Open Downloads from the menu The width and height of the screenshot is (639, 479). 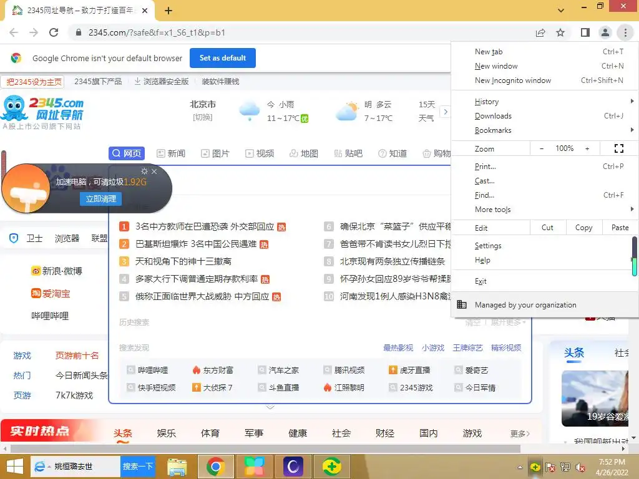click(x=545, y=115)
